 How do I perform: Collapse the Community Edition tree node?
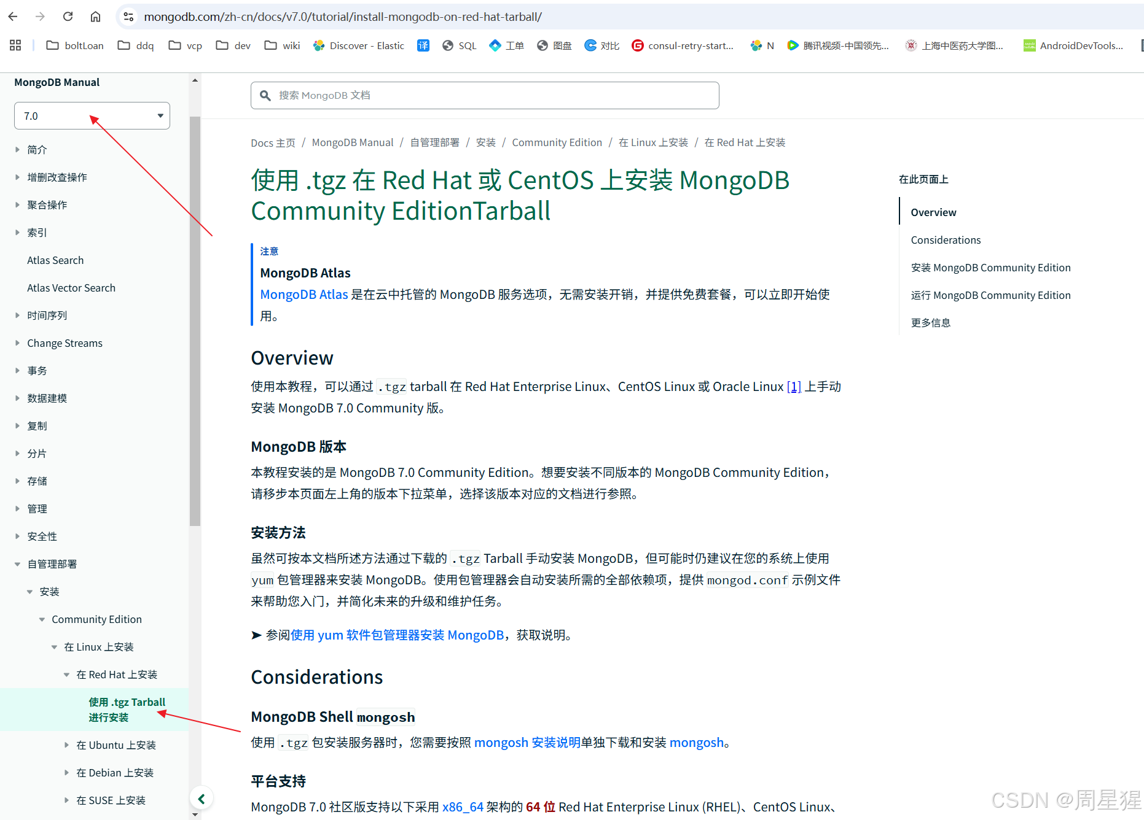click(42, 619)
